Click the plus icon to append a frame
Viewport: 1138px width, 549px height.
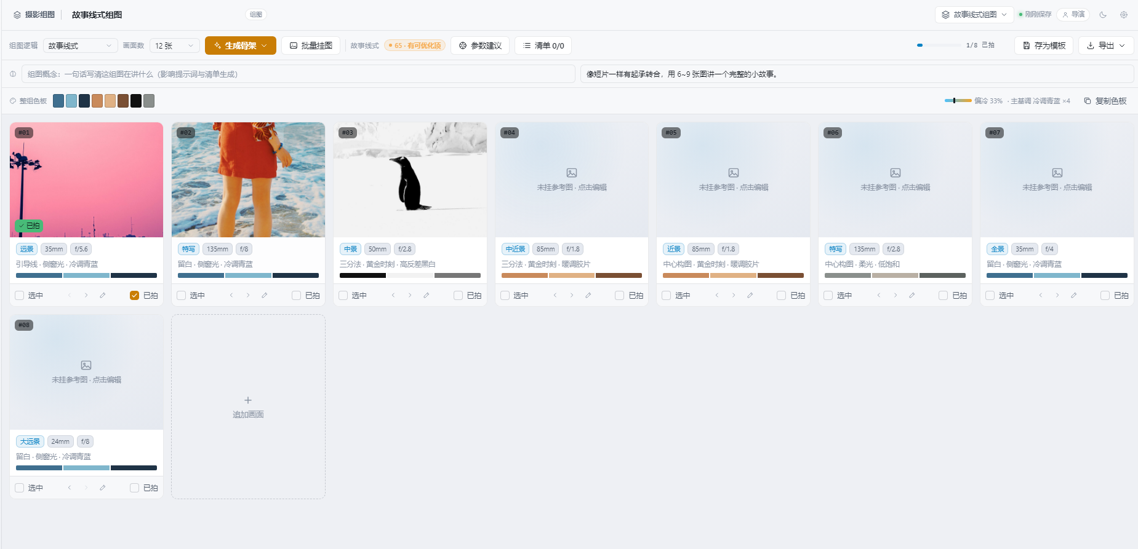point(248,400)
